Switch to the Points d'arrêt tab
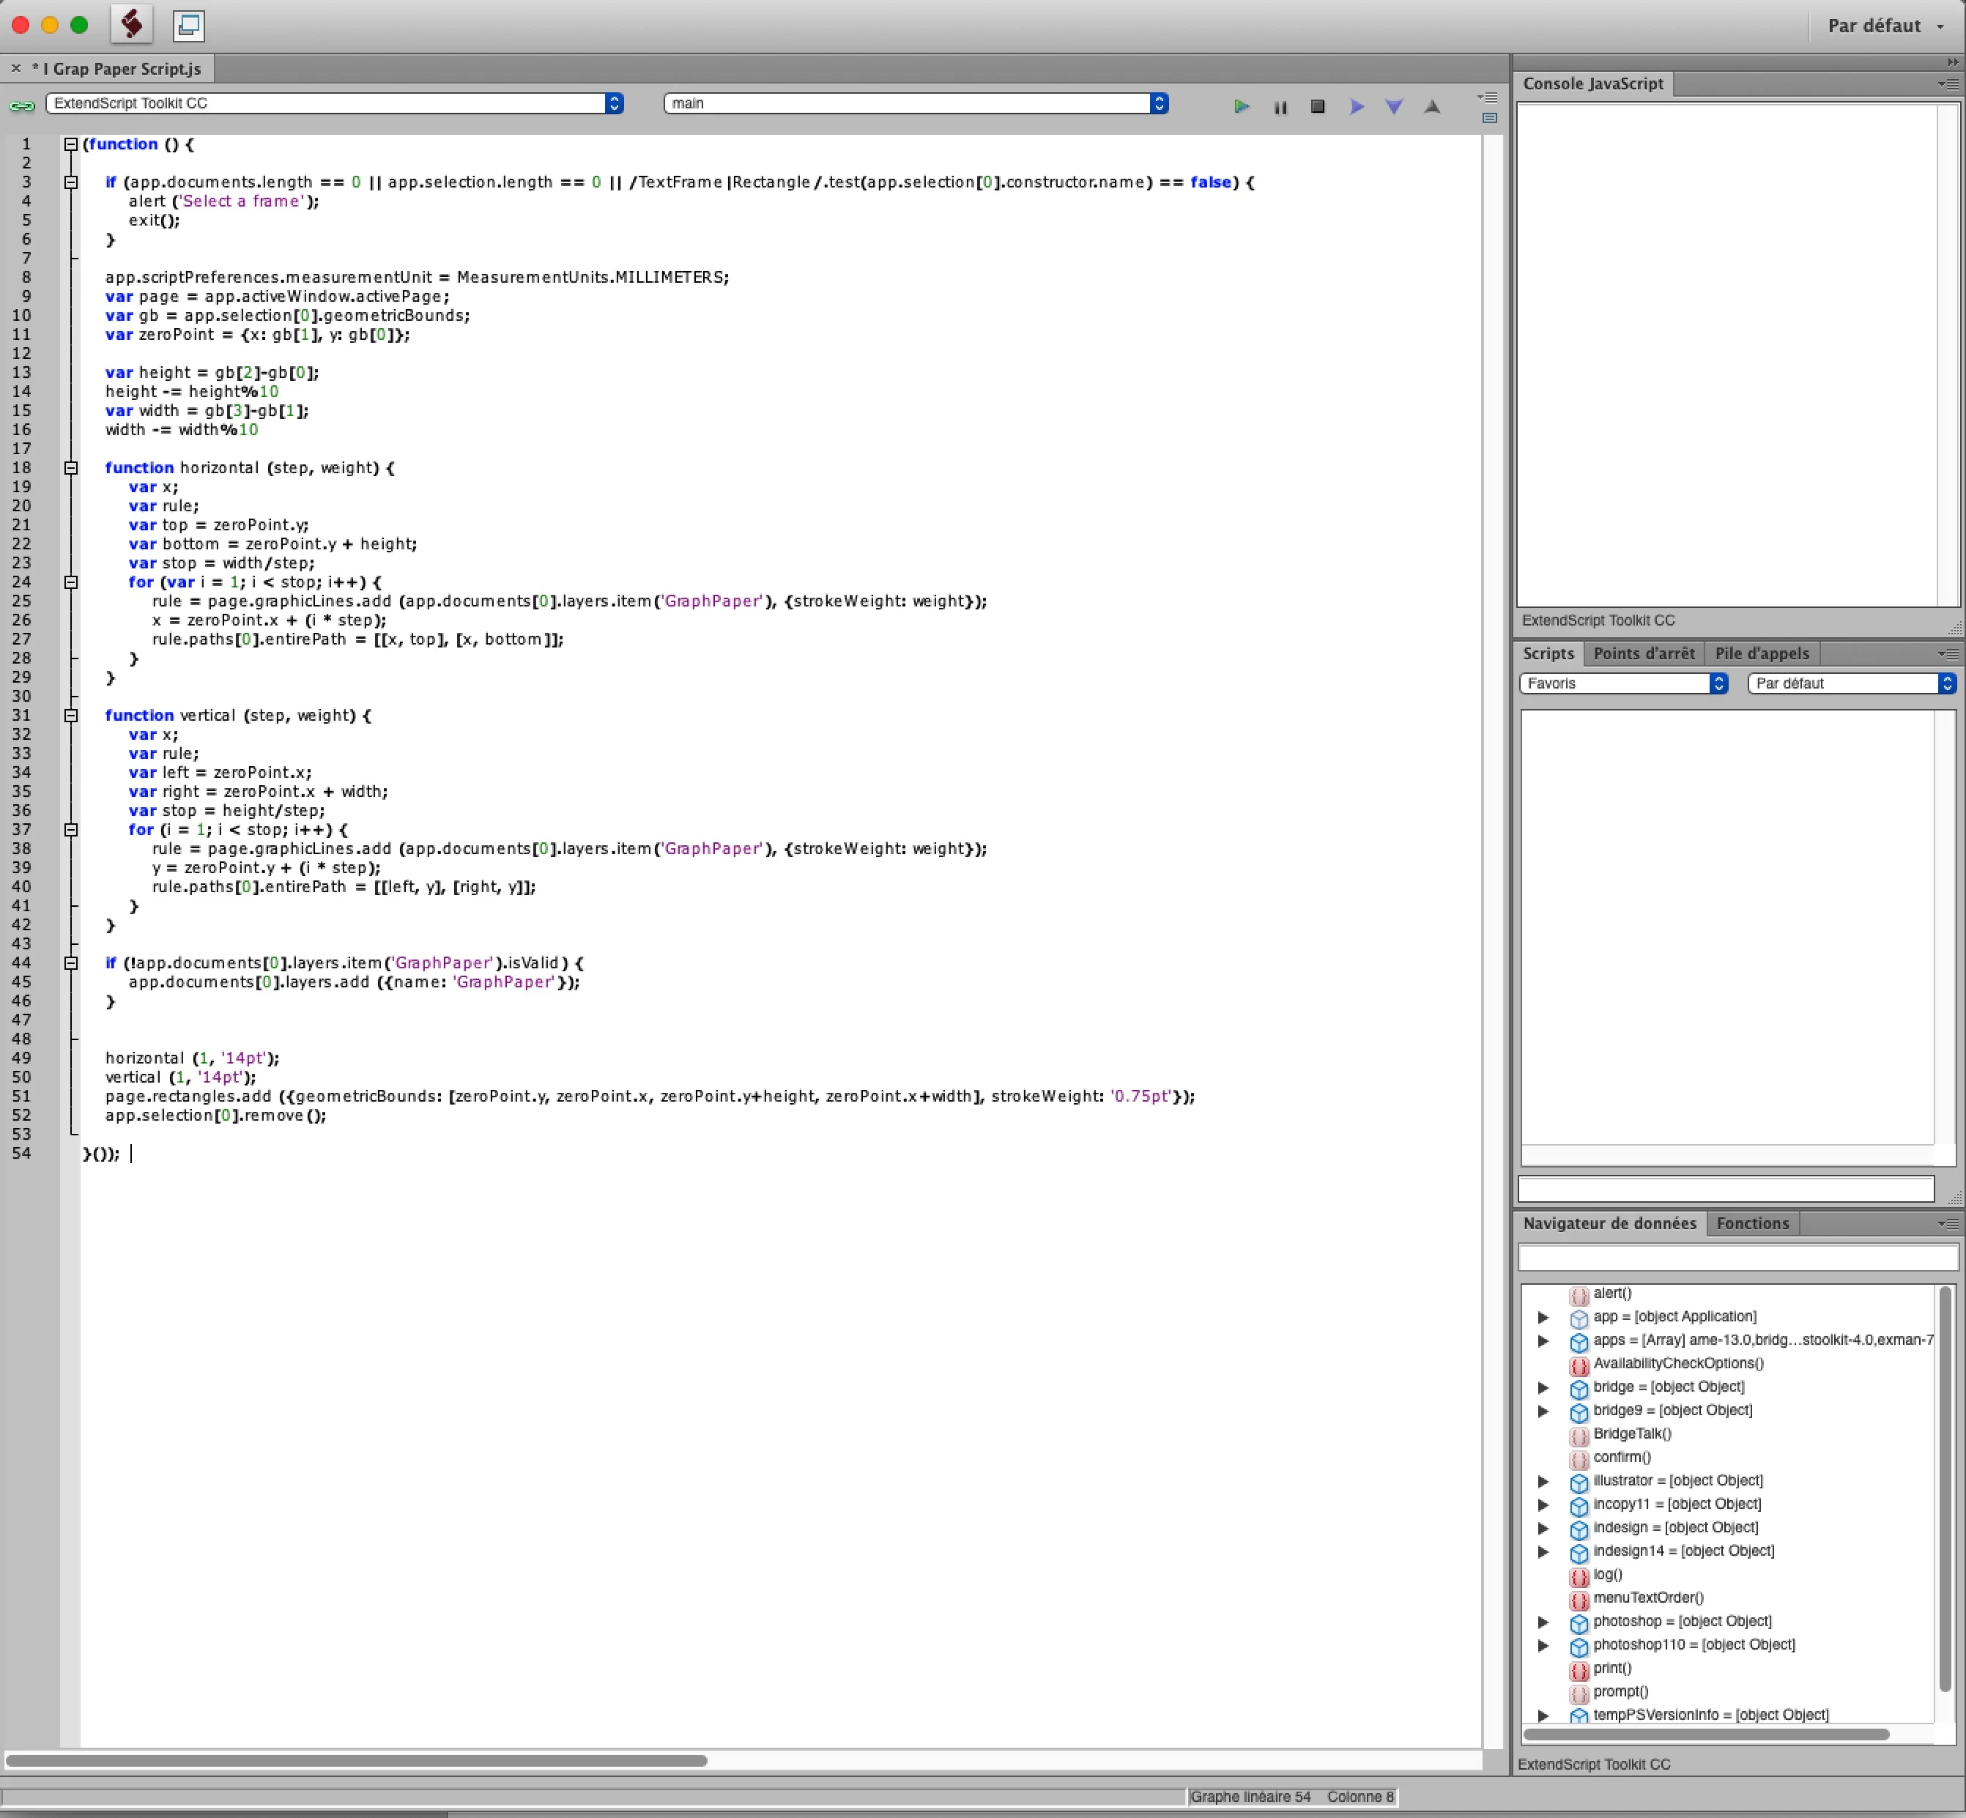The image size is (1966, 1818). click(x=1643, y=654)
